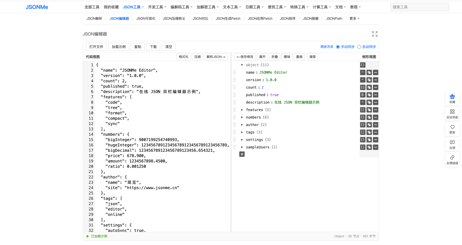Screen dimensions: 462x245
Task: Duplicate the description row
Action: click(x=369, y=102)
